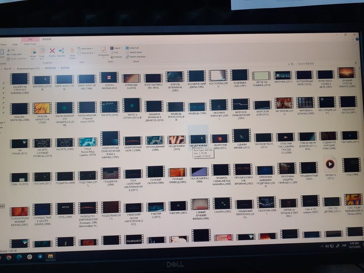This screenshot has width=364, height=273.
Task: Click This PC in address breadcrumb
Action: (8, 69)
